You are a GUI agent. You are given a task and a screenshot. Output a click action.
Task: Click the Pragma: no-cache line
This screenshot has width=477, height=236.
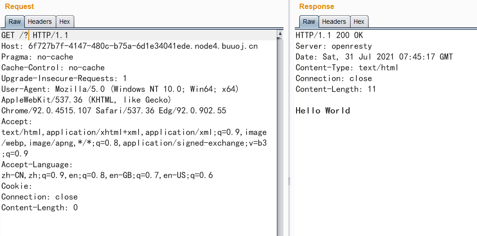37,57
